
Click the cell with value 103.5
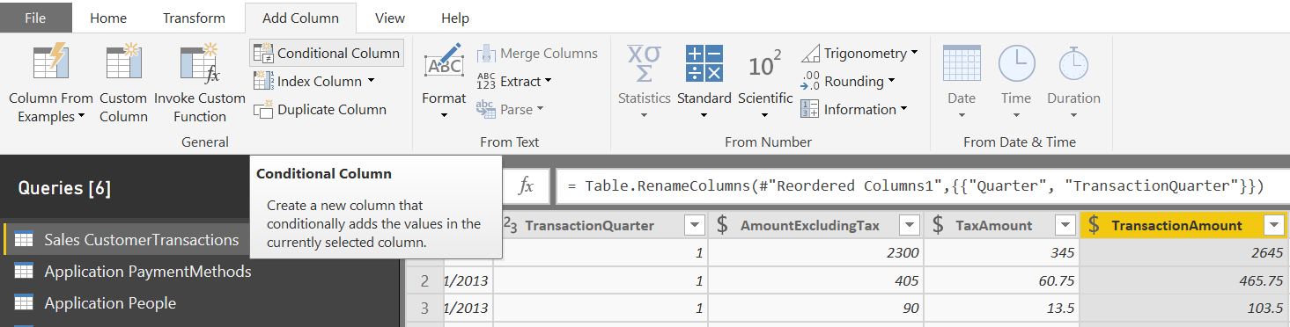pyautogui.click(x=1184, y=309)
